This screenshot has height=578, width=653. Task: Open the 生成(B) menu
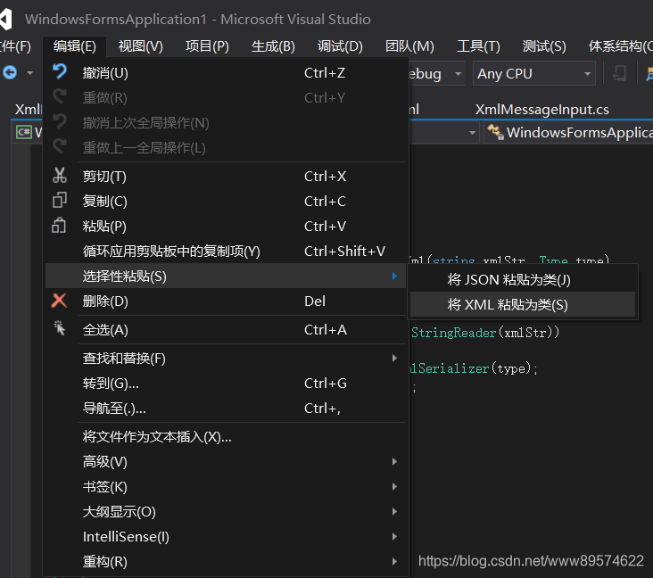273,45
